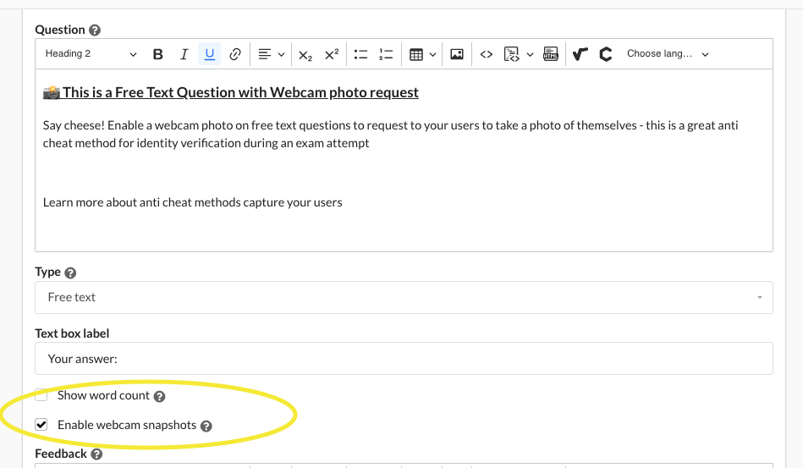The width and height of the screenshot is (803, 468).
Task: Toggle bold formatting in the toolbar
Action: point(157,54)
